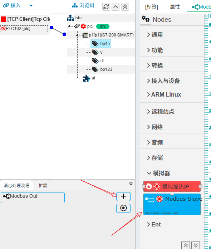Select the Modbus Out flow item
The image size is (211, 249).
coord(33,197)
